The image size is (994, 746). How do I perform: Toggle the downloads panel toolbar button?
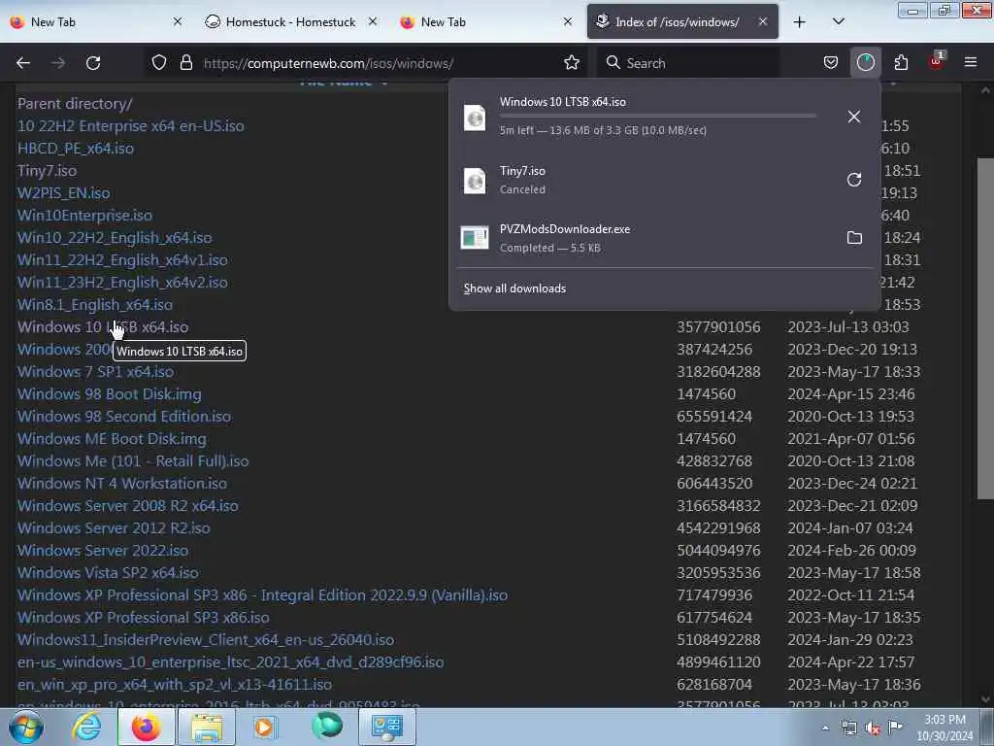coord(865,63)
